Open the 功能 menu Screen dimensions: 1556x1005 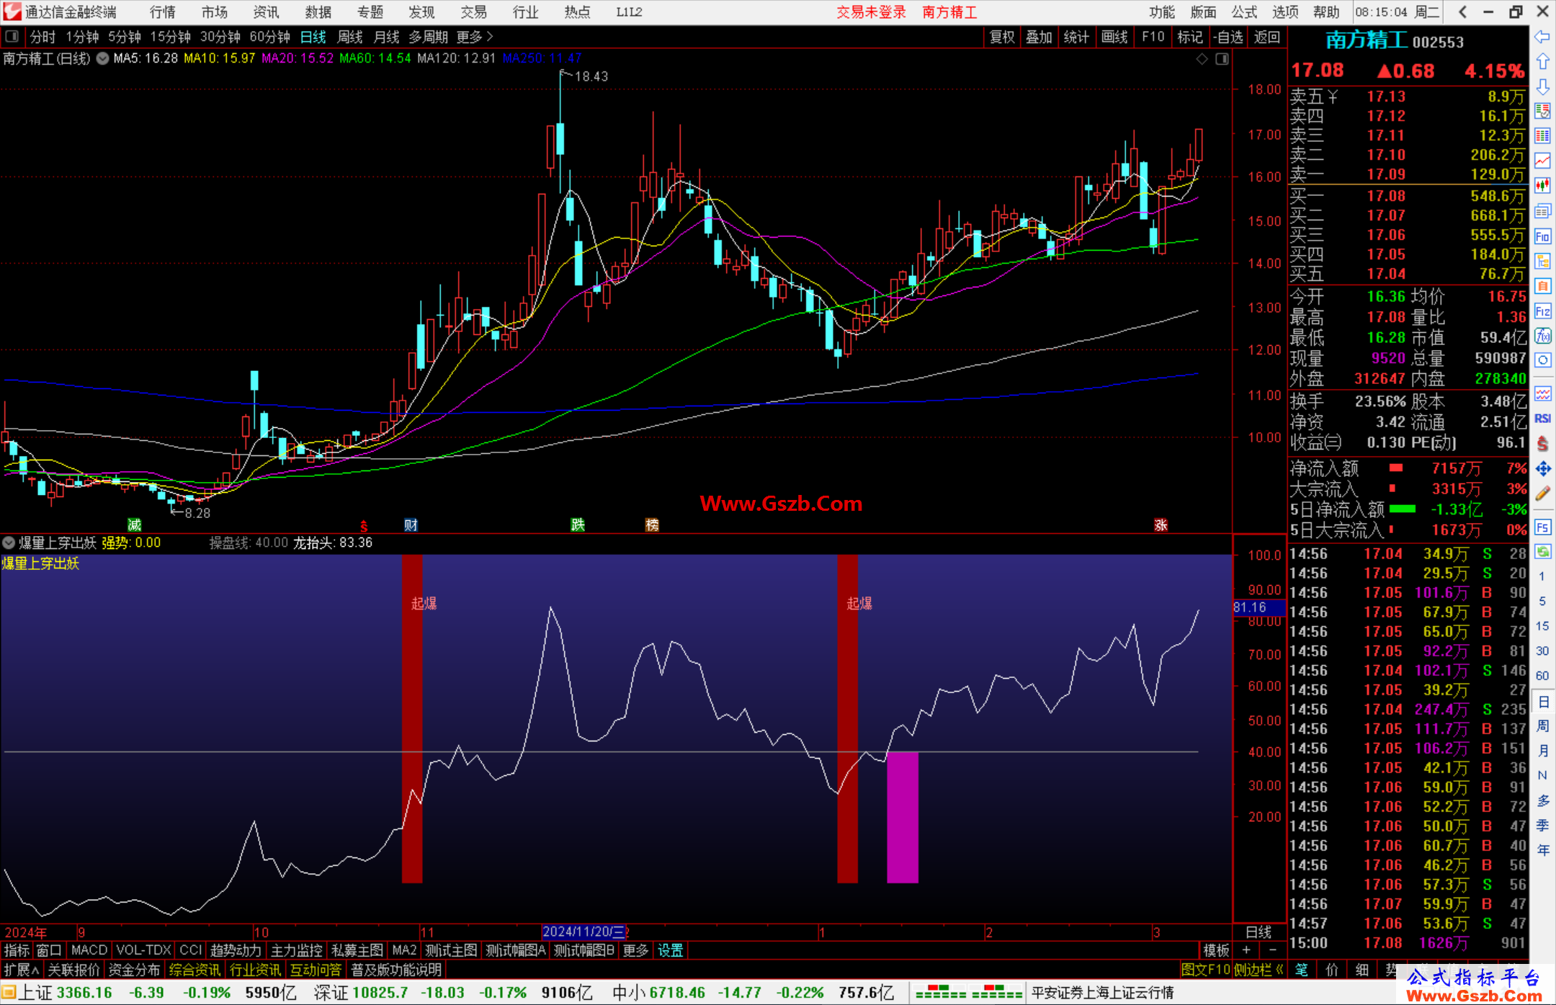[1161, 12]
